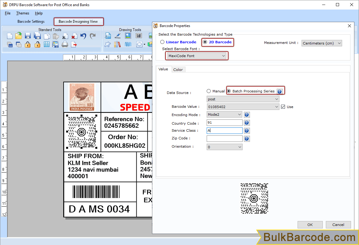Image resolution: width=359 pixels, height=245 pixels.
Task: Copy the selected object
Action: tap(47, 36)
